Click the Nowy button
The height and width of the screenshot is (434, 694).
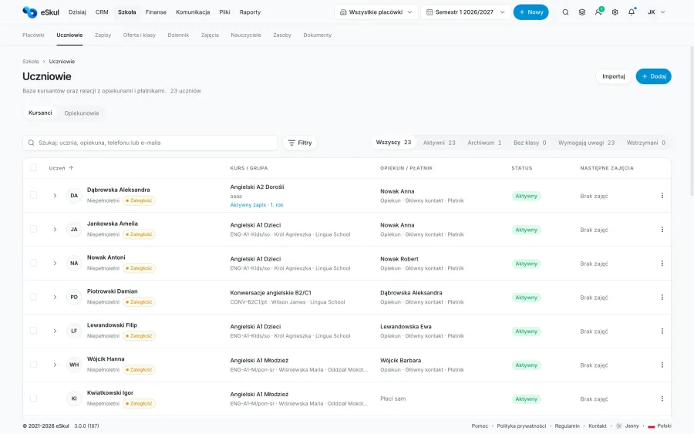click(531, 12)
